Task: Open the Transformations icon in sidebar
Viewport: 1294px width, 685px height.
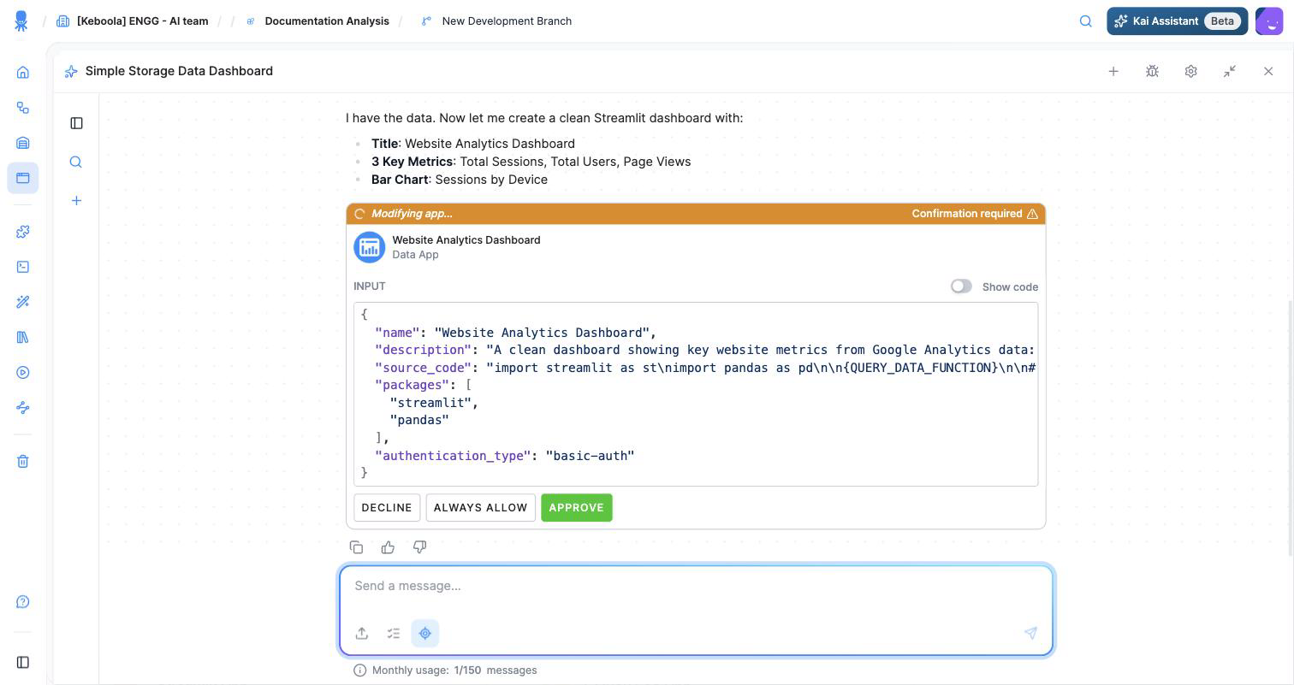Action: click(x=23, y=267)
